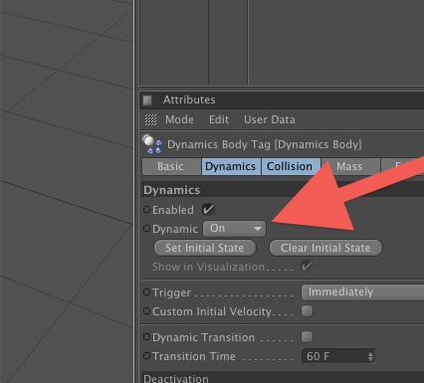This screenshot has height=383, width=424.
Task: Click the Custom Initial Velocity keyframe circle
Action: pos(146,311)
